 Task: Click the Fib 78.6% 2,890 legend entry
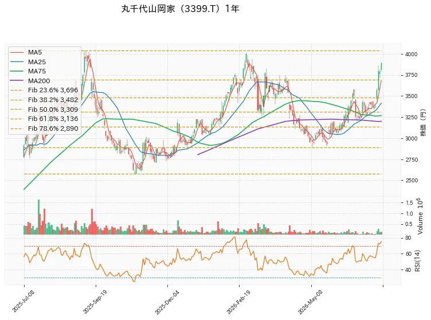click(44, 128)
